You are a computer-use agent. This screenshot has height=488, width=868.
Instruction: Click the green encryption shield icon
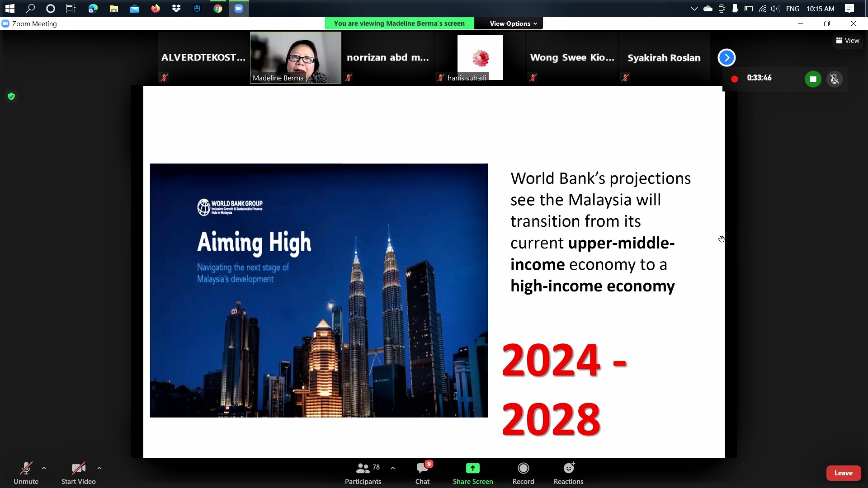pos(11,96)
